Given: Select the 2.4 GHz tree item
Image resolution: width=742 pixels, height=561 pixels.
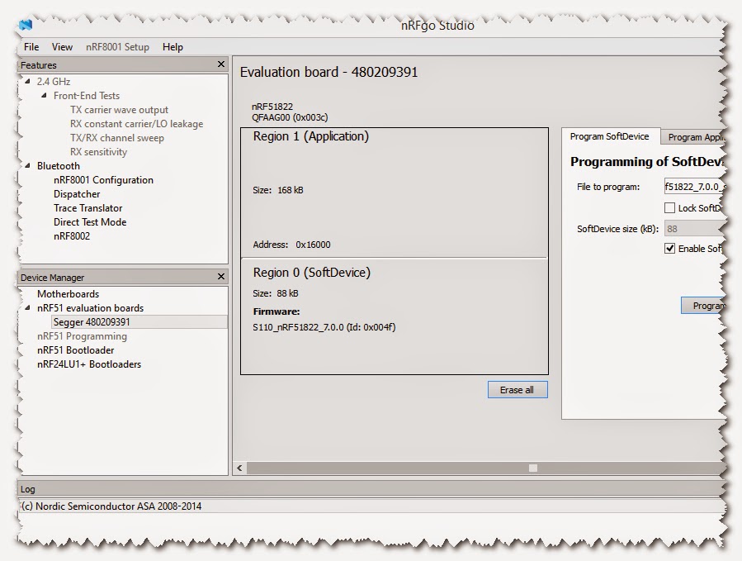Looking at the screenshot, I should click(54, 82).
